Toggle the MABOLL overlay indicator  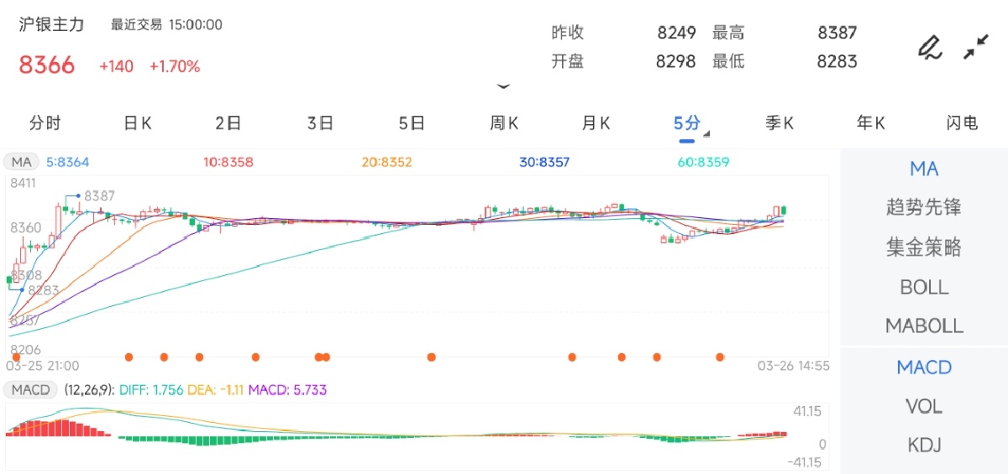pos(924,326)
